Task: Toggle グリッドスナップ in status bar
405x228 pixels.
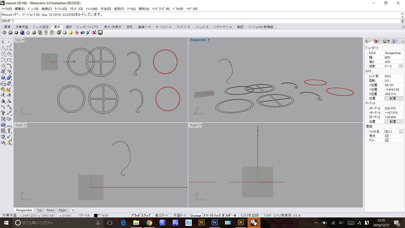Action: click(x=141, y=215)
